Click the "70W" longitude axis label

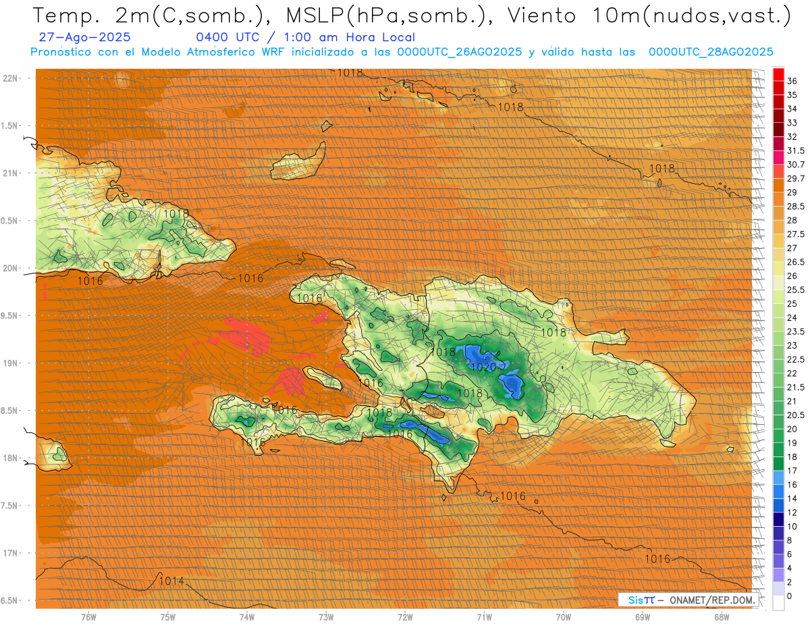564,617
